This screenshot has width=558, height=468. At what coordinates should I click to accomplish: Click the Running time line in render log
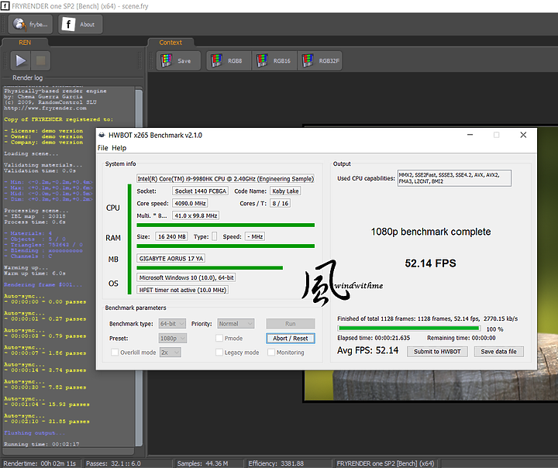[42, 444]
